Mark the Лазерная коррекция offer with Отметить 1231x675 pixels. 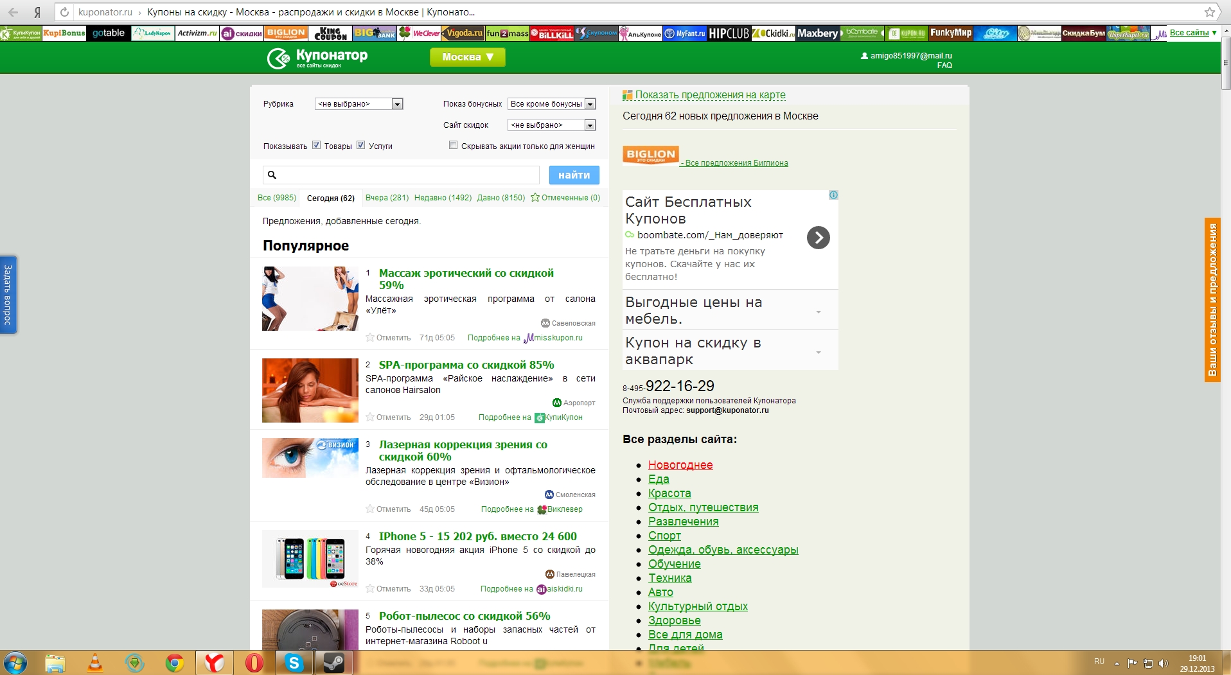pos(388,509)
